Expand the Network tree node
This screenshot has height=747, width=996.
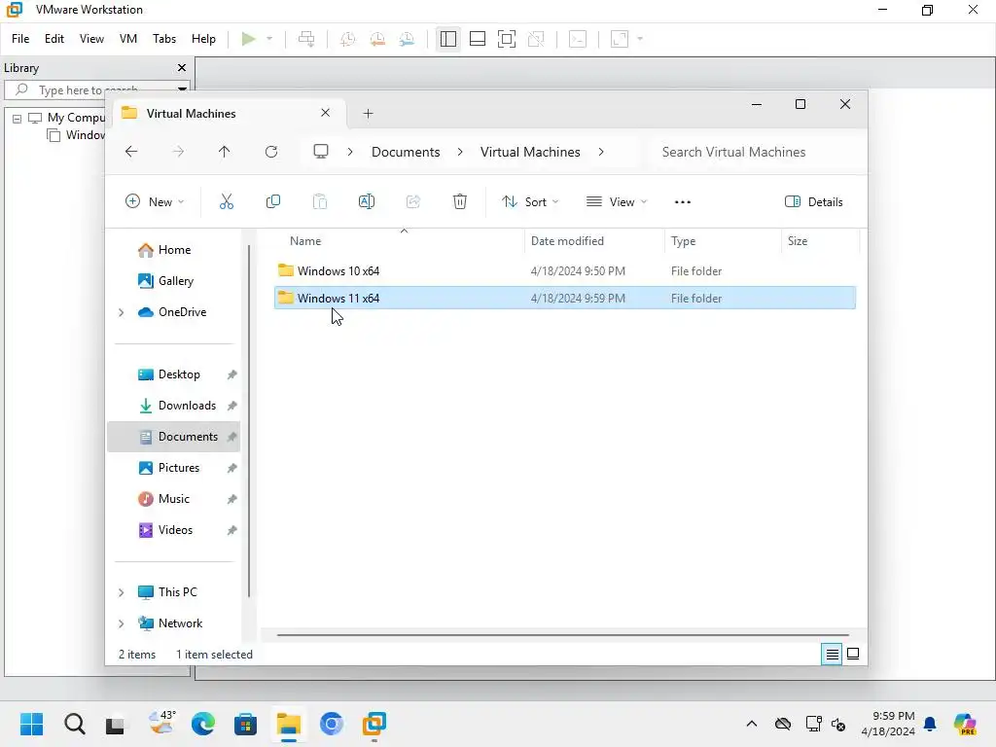click(x=122, y=623)
